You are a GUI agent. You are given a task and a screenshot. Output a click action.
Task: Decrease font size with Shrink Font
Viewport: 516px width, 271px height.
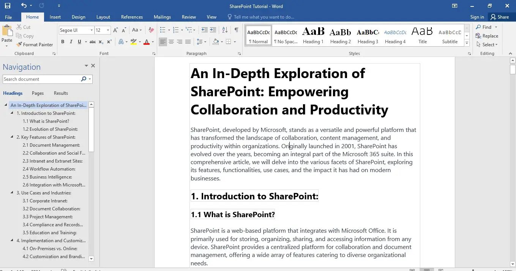124,30
